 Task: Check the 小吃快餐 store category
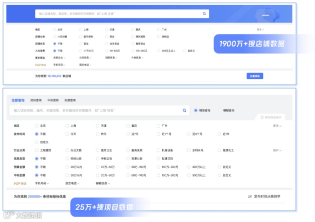coord(55,36)
